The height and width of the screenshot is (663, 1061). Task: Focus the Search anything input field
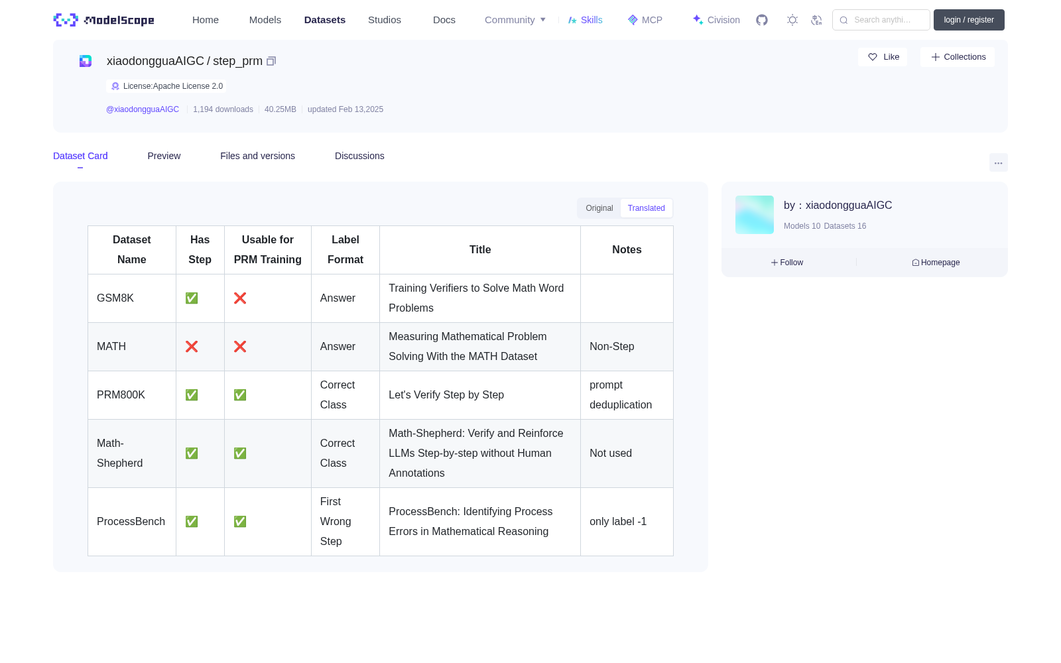[881, 20]
